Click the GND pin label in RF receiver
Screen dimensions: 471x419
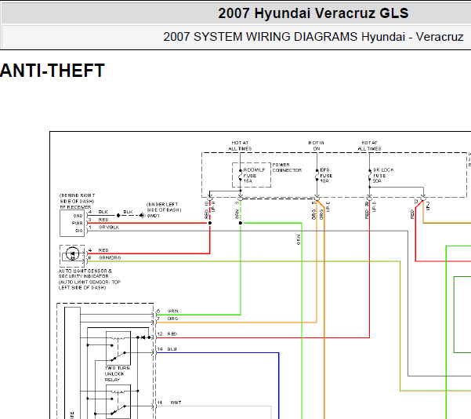[78, 216]
